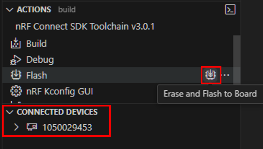Expand device 1050029453 tree arrow
263x149 pixels.
tap(16, 127)
